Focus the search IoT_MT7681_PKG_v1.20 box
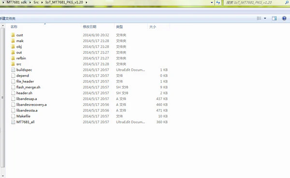 pyautogui.click(x=254, y=2)
